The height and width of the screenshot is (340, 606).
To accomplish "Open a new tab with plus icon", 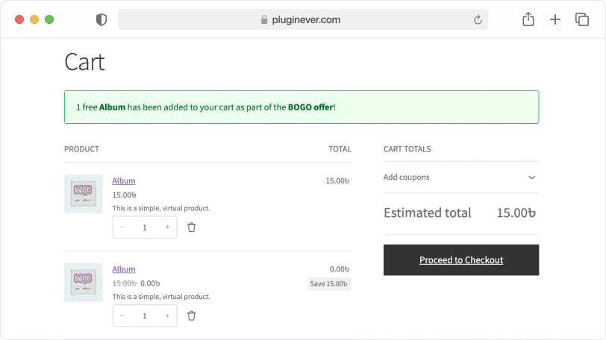I will [555, 19].
